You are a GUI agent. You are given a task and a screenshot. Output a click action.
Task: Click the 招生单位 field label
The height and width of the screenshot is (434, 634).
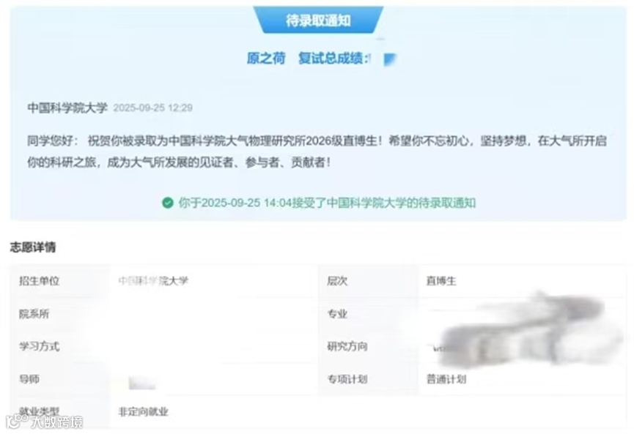click(40, 280)
